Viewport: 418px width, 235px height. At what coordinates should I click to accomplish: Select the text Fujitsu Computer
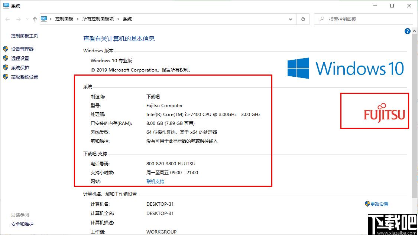tap(165, 106)
